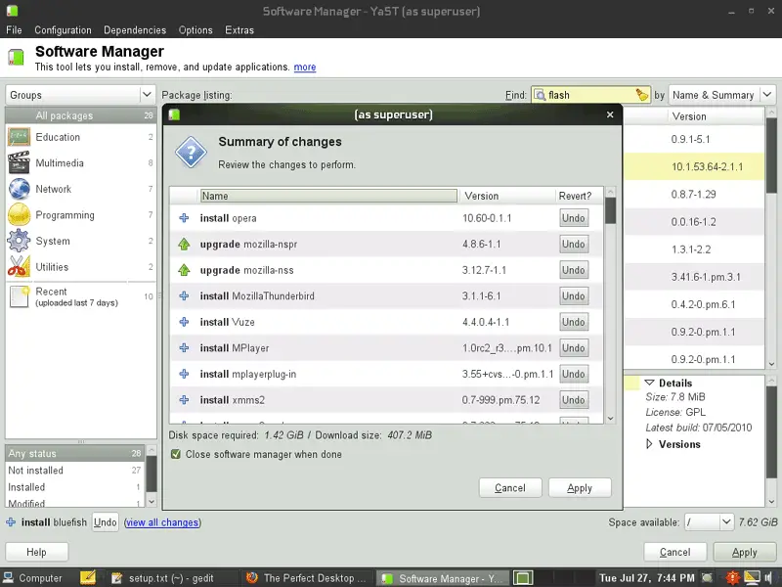This screenshot has height=587, width=782.
Task: Open the Options menu
Action: (x=195, y=30)
